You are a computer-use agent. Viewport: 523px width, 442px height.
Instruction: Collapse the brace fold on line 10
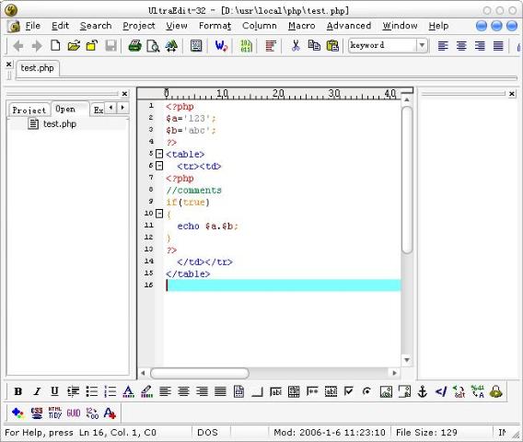pyautogui.click(x=159, y=214)
